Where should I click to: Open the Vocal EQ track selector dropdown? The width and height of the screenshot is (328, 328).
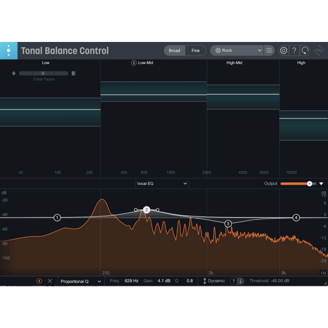(162, 184)
